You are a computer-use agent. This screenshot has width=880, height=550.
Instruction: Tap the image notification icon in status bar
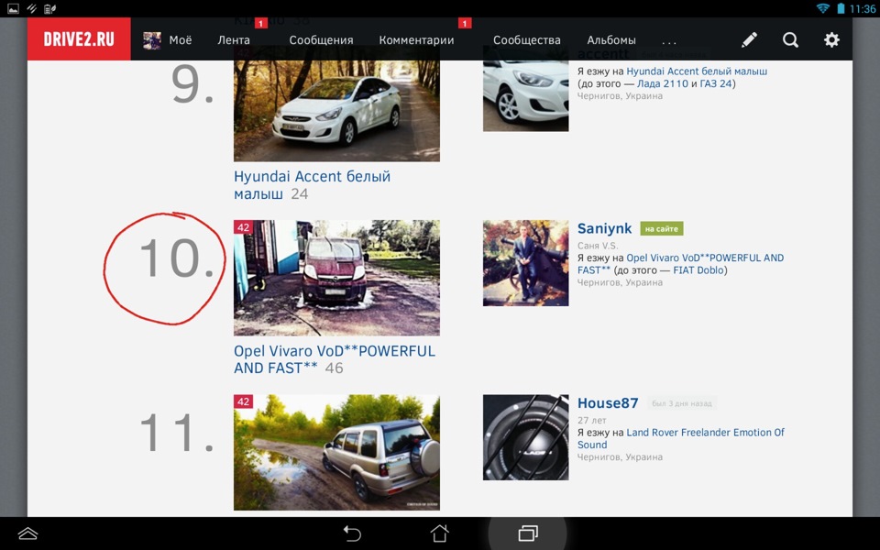[x=13, y=8]
